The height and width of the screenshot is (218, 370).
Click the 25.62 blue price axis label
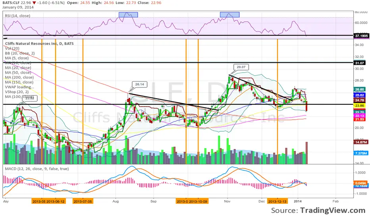(360, 95)
